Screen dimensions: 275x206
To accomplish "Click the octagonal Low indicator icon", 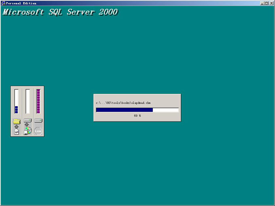I will [38, 131].
